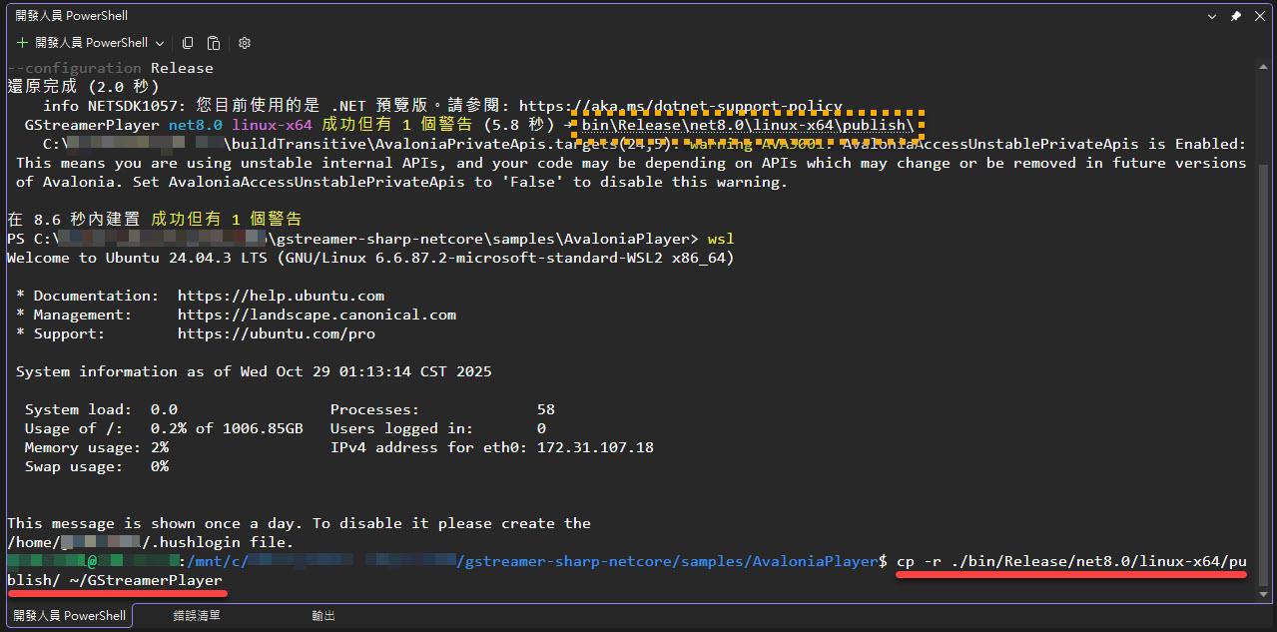Open the window position dropdown arrow
Viewport: 1277px width, 632px height.
(1213, 16)
